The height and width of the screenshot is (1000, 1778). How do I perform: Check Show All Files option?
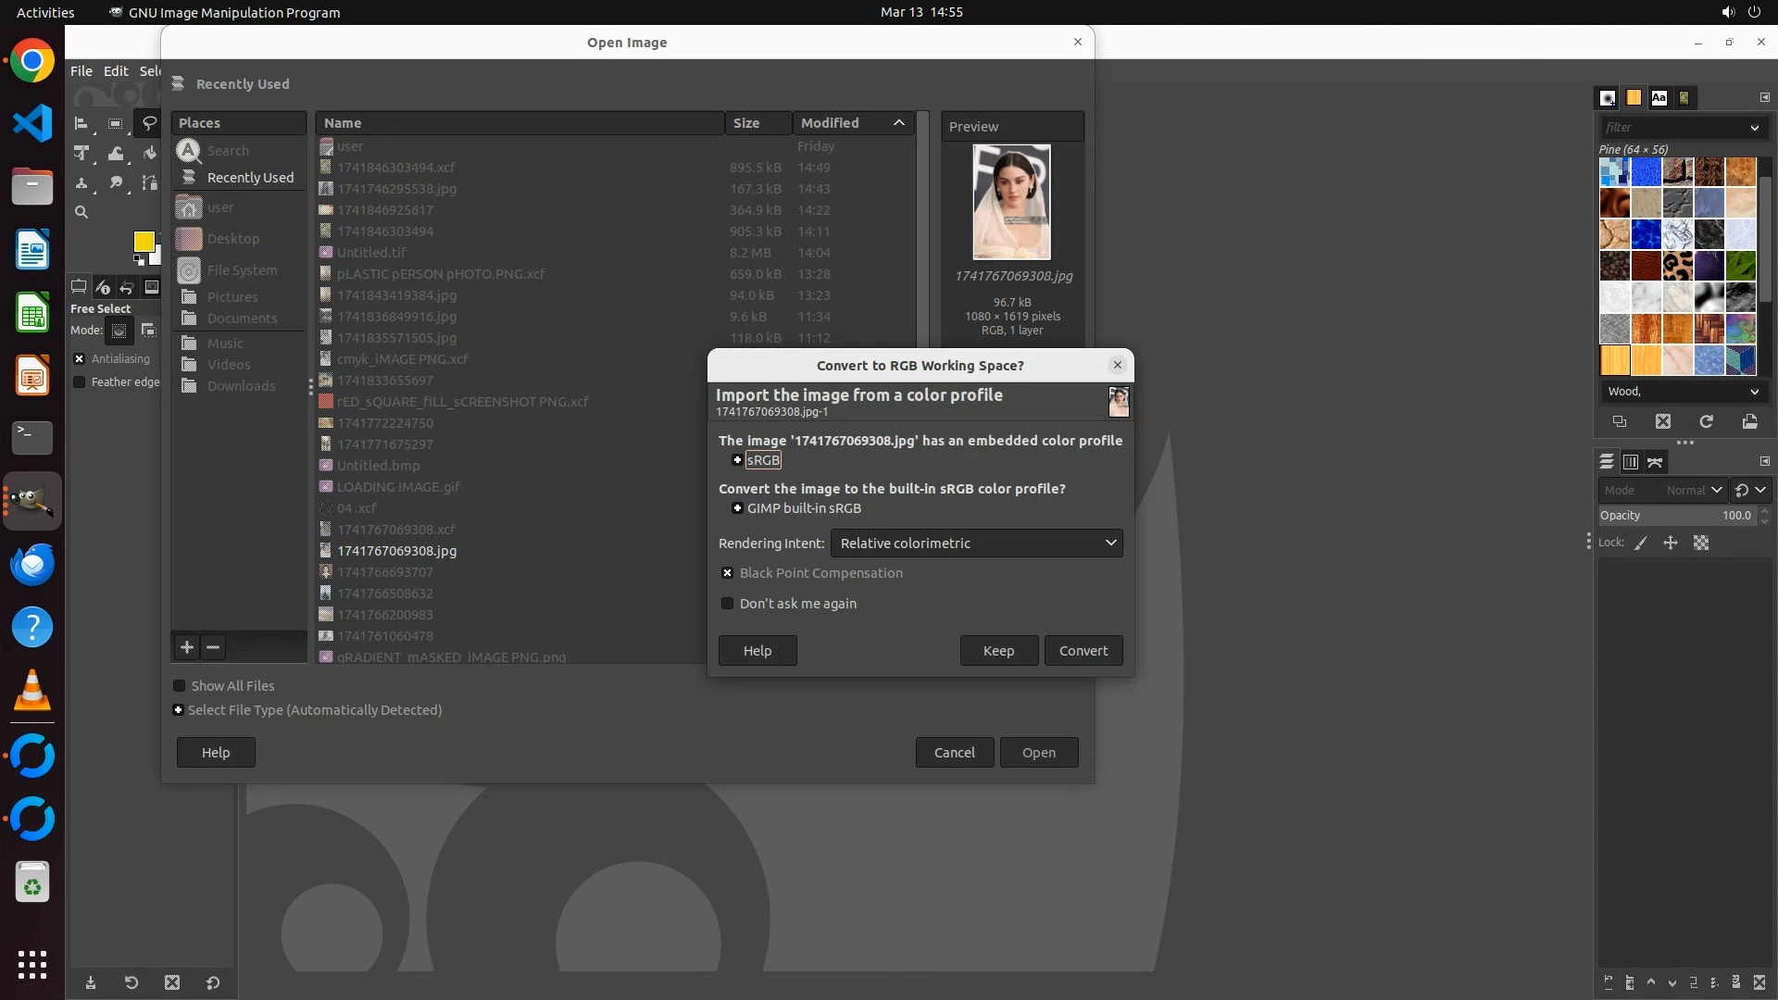[x=180, y=686]
